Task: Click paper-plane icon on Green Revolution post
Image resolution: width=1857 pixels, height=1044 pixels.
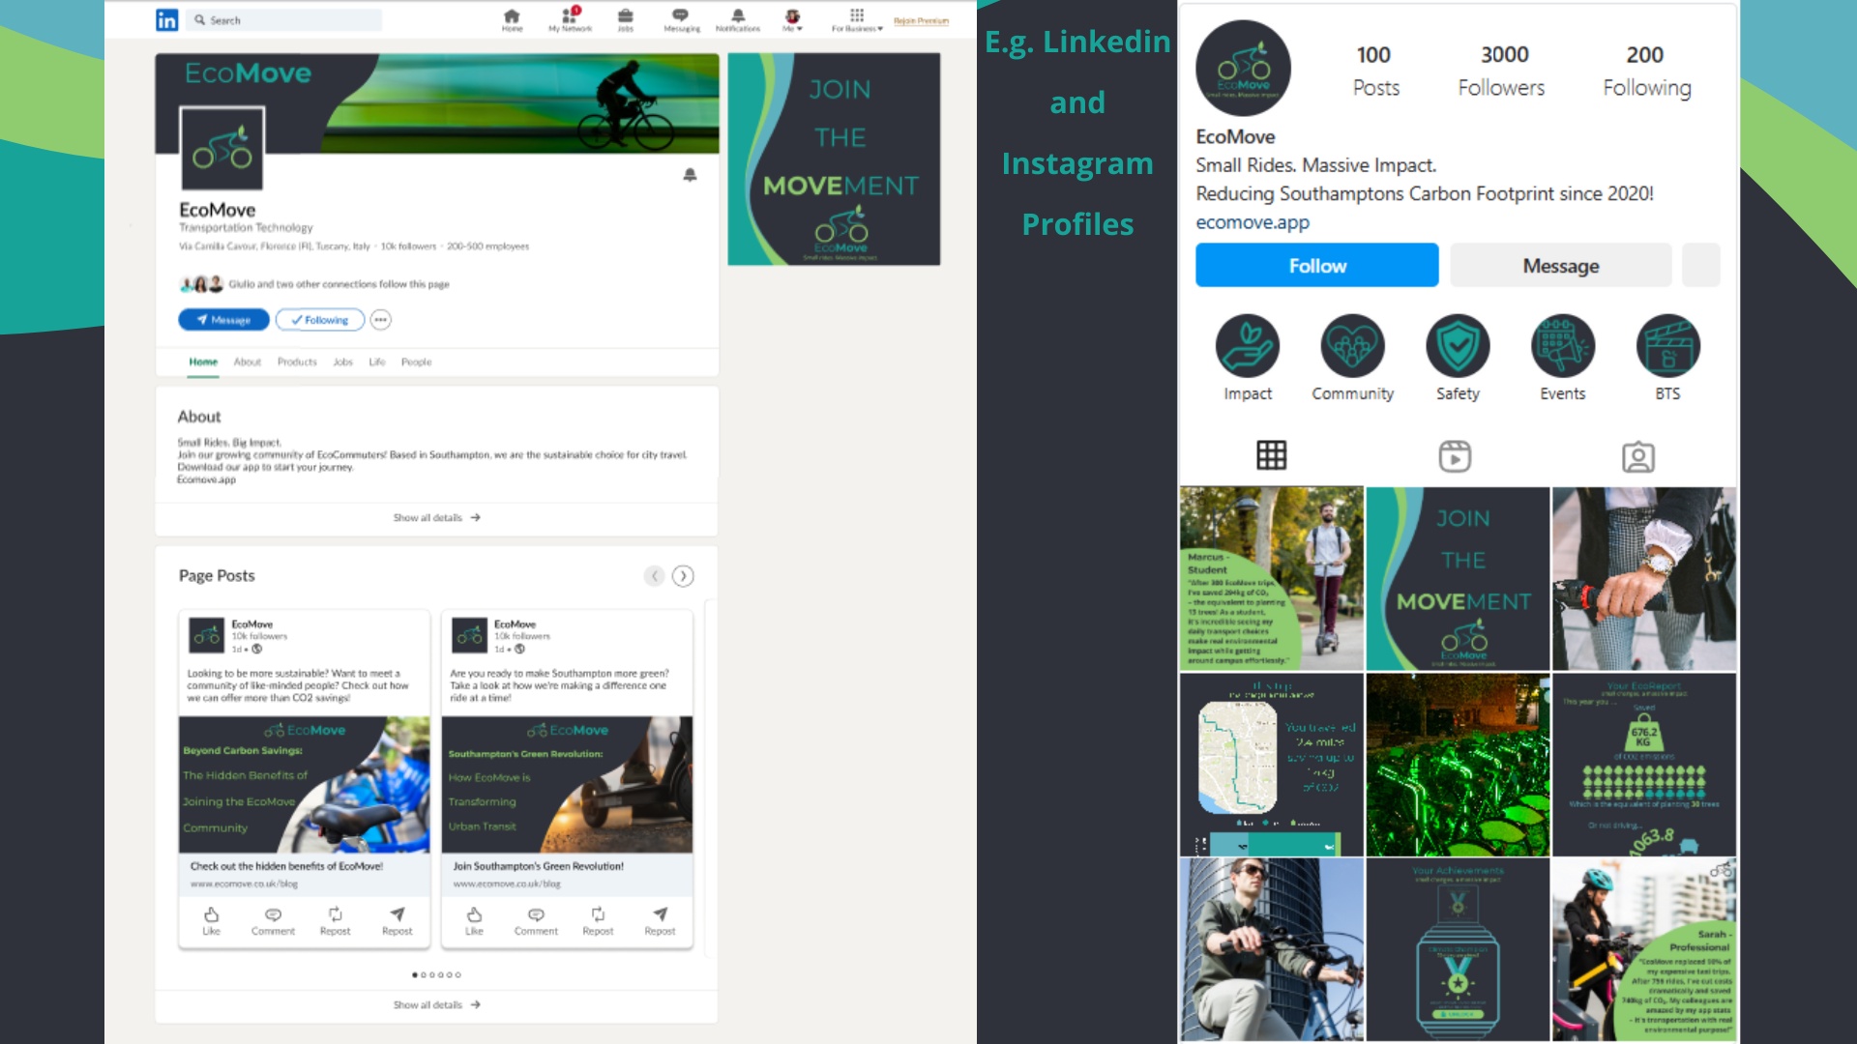Action: coord(660,921)
